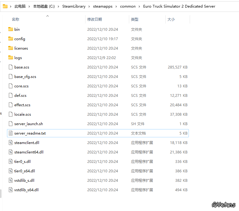Select the bin folder name
The height and width of the screenshot is (211, 239).
17,29
